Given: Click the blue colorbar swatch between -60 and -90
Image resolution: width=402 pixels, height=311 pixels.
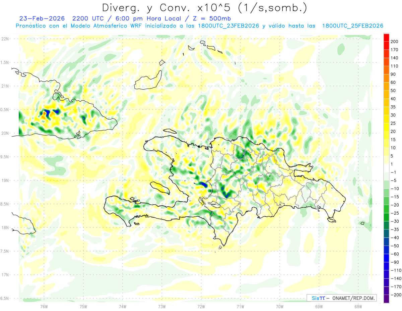Looking at the screenshot, I should [387, 258].
